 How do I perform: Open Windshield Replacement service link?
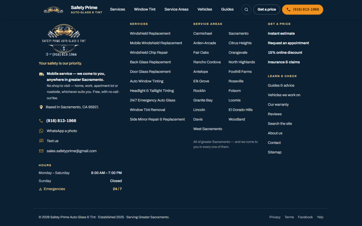pos(150,33)
